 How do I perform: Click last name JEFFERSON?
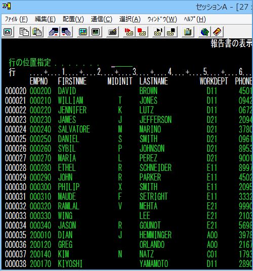point(155,120)
